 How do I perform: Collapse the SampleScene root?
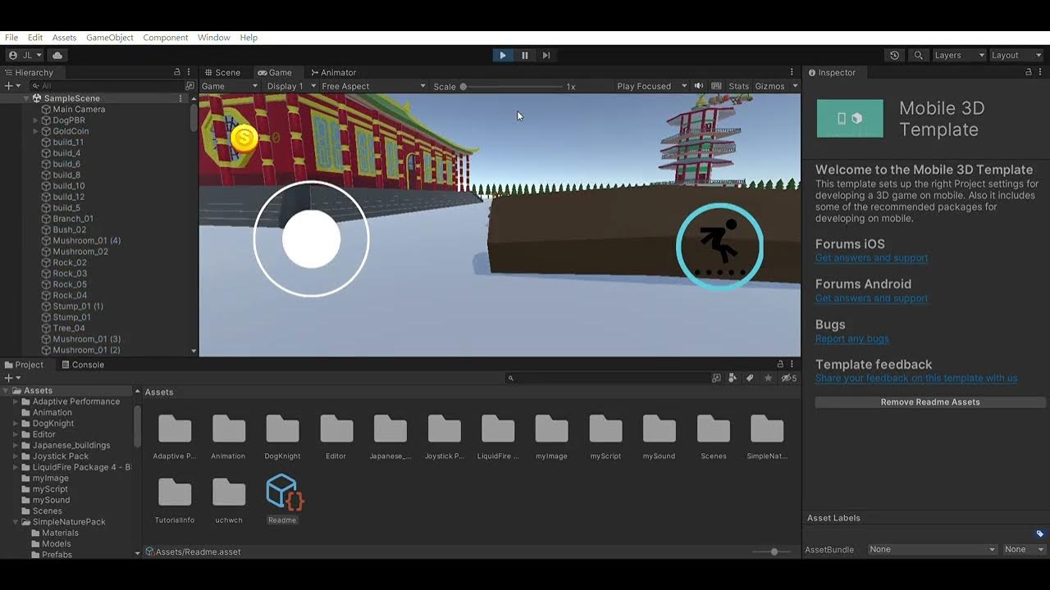(x=27, y=98)
